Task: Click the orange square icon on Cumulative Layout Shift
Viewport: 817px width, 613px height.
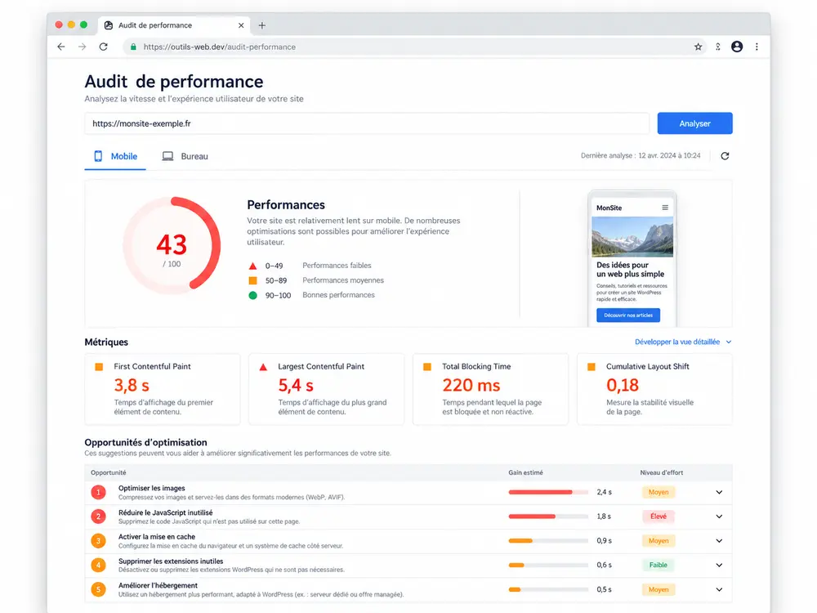Action: [592, 367]
